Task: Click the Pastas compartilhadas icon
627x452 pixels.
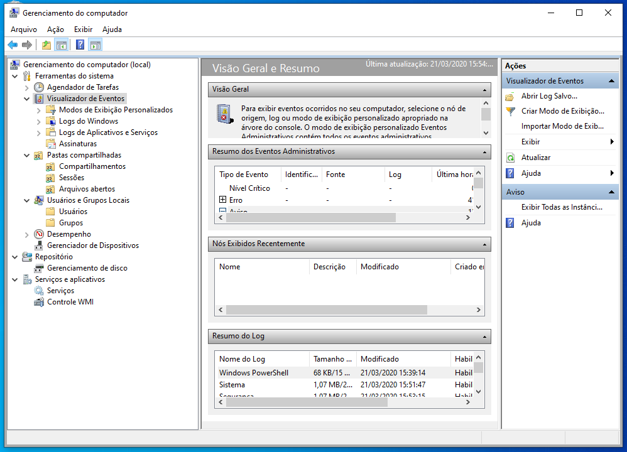Action: (x=39, y=155)
